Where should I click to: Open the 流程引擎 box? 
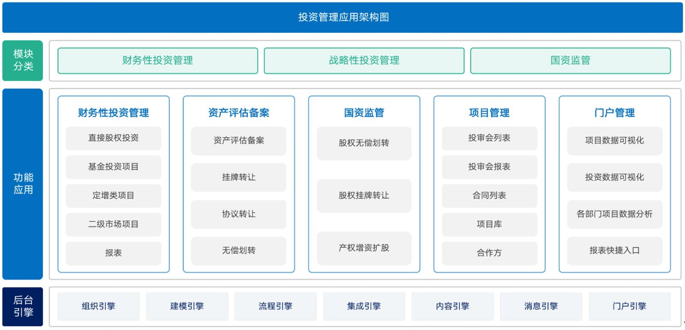(275, 306)
